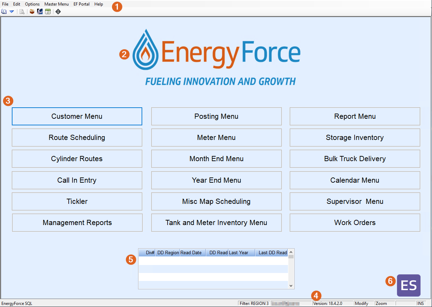Open the calendar toolbar icon
Image resolution: width=432 pixels, height=307 pixels.
pos(48,11)
